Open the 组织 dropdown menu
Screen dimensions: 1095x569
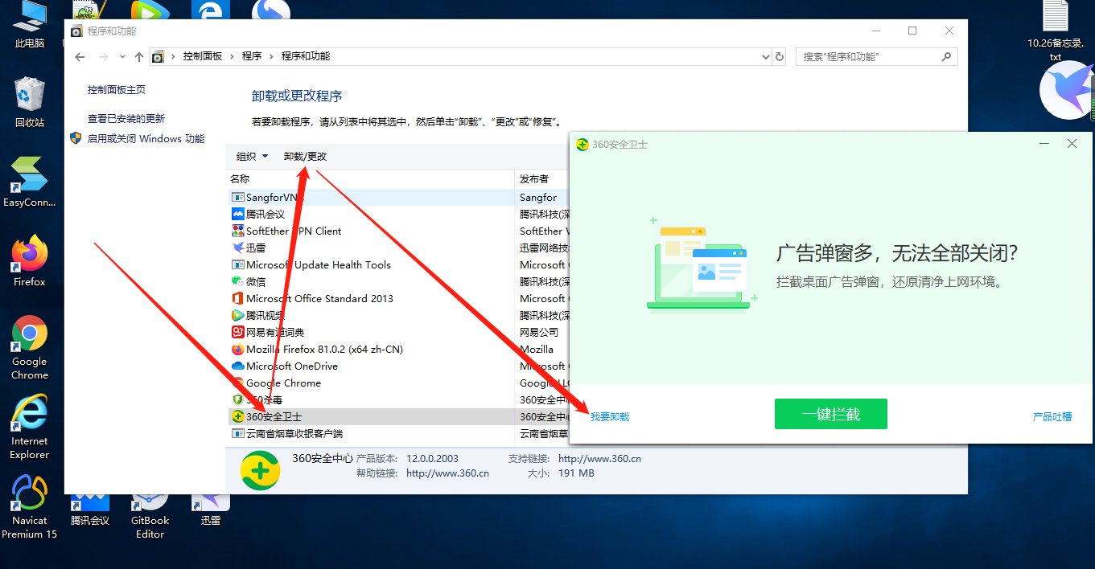252,156
